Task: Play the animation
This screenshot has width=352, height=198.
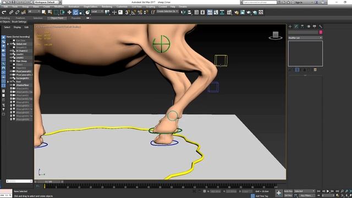Action: (328, 191)
